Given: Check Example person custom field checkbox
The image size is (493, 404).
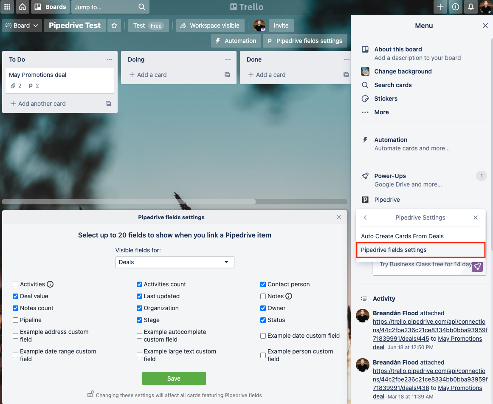Looking at the screenshot, I should pyautogui.click(x=263, y=356).
